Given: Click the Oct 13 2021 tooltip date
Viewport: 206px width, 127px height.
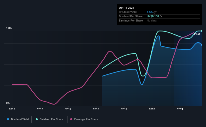Looking at the screenshot, I should (x=126, y=8).
